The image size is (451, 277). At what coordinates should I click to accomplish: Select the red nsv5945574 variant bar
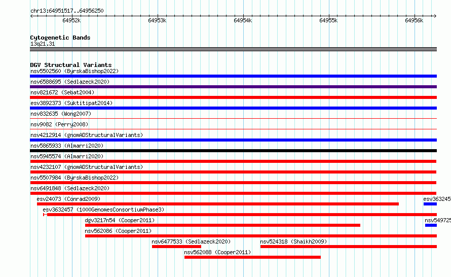[233, 161]
